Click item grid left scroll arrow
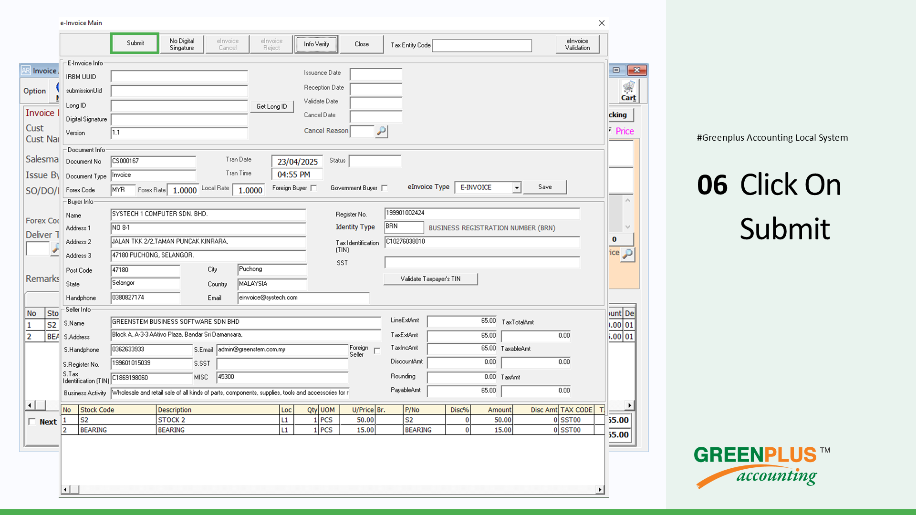The image size is (916, 515). (x=65, y=490)
